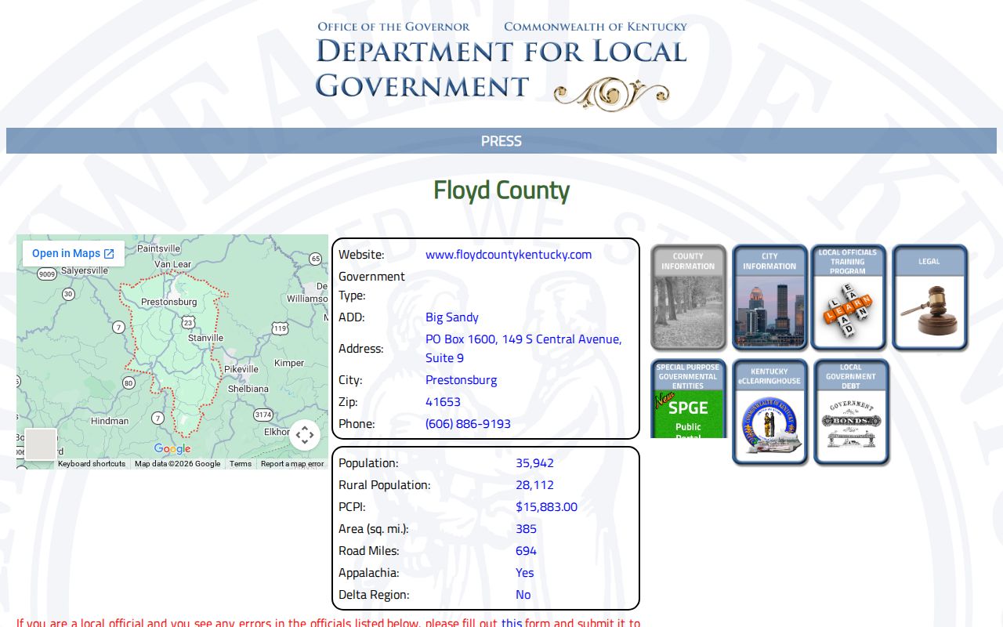Image resolution: width=1003 pixels, height=627 pixels.
Task: Click 'Map data ©2026 Google' text
Action: tap(177, 464)
